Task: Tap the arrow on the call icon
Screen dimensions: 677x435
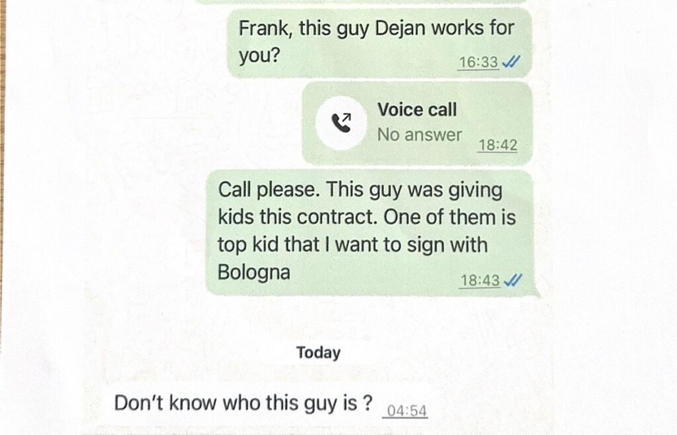Action: [346, 118]
